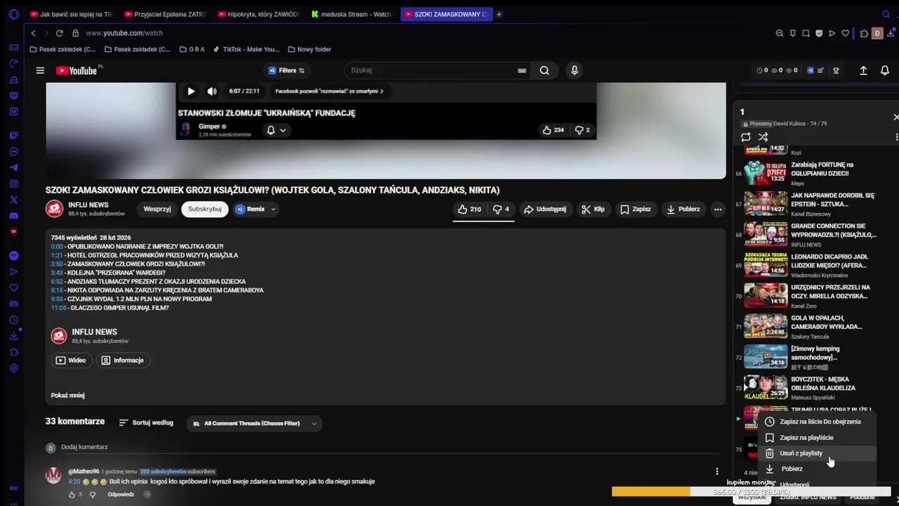The image size is (899, 506).
Task: Open the BOYCZITEK playlist video thumbnail
Action: tap(766, 388)
